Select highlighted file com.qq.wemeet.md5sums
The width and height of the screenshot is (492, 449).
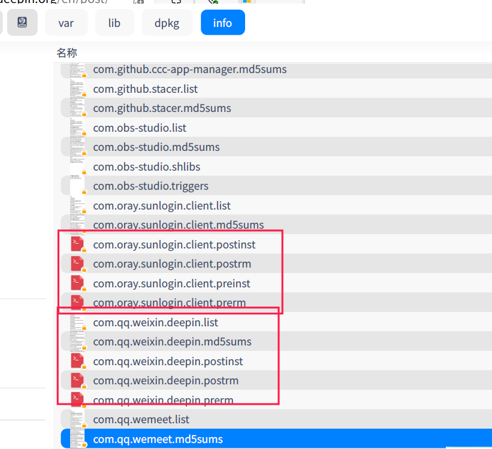pyautogui.click(x=276, y=439)
